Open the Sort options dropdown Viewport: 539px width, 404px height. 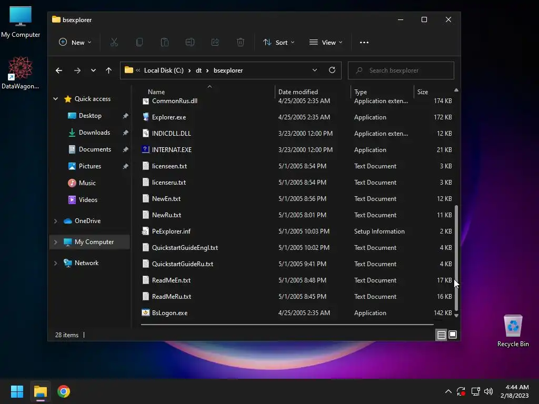point(279,42)
